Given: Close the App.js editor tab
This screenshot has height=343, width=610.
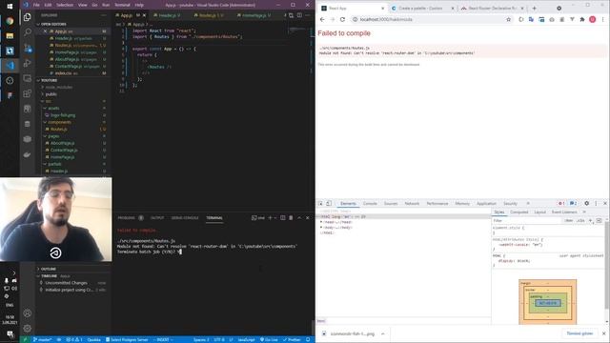Looking at the screenshot, I should pos(144,15).
